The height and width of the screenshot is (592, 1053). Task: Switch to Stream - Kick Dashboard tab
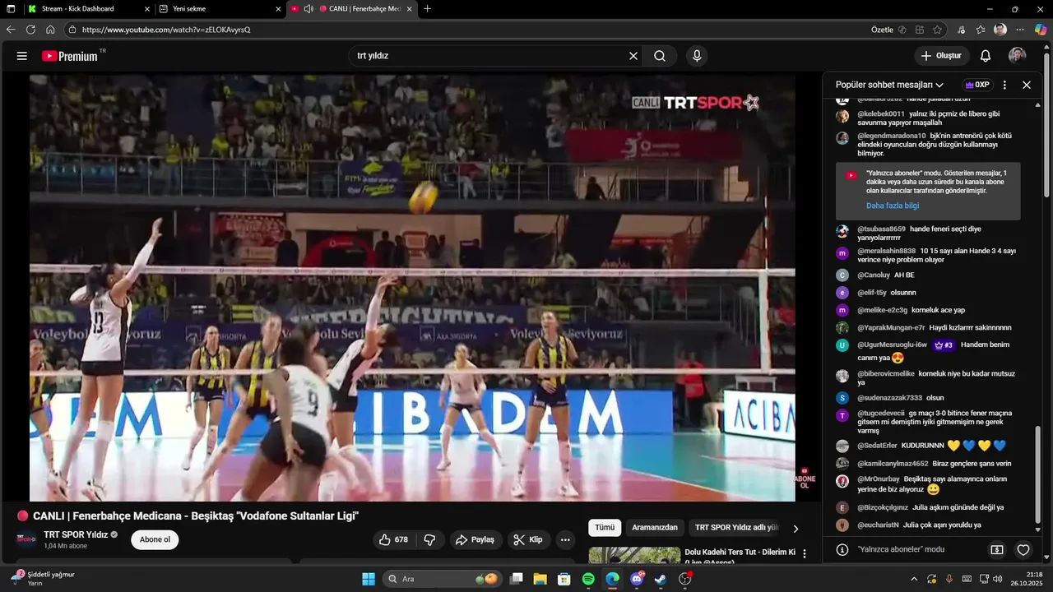tap(88, 8)
